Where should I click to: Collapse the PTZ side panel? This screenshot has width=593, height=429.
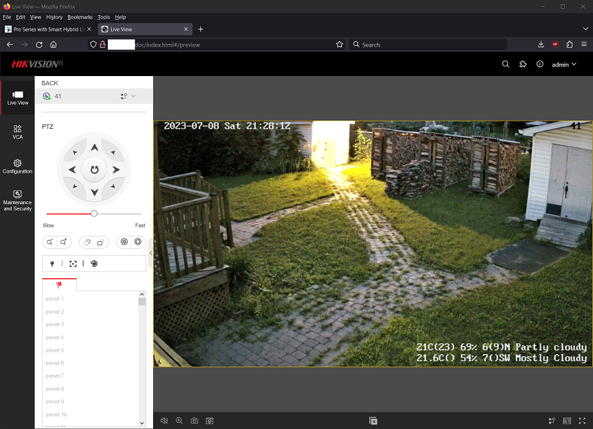tap(151, 253)
